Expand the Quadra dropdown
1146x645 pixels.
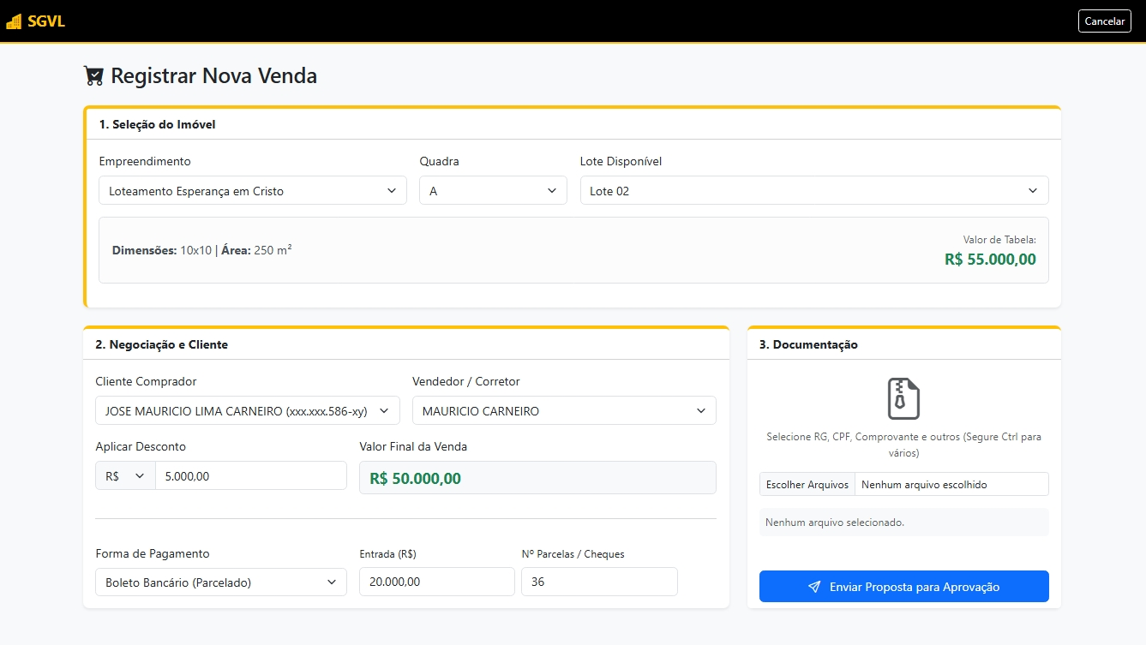tap(493, 191)
